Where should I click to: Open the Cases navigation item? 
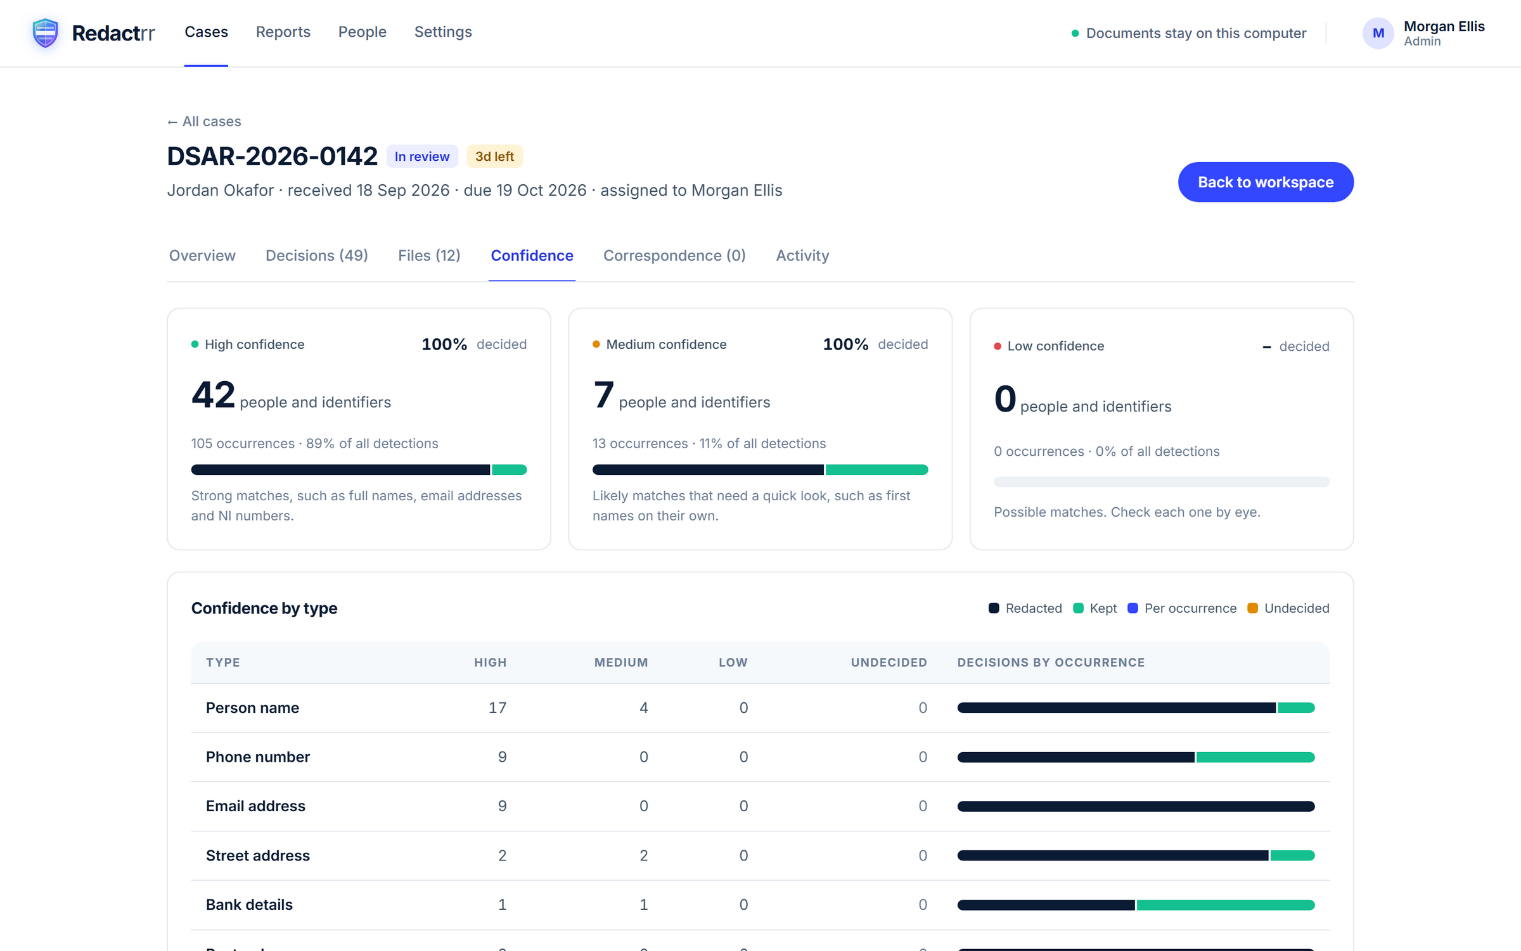pyautogui.click(x=206, y=32)
